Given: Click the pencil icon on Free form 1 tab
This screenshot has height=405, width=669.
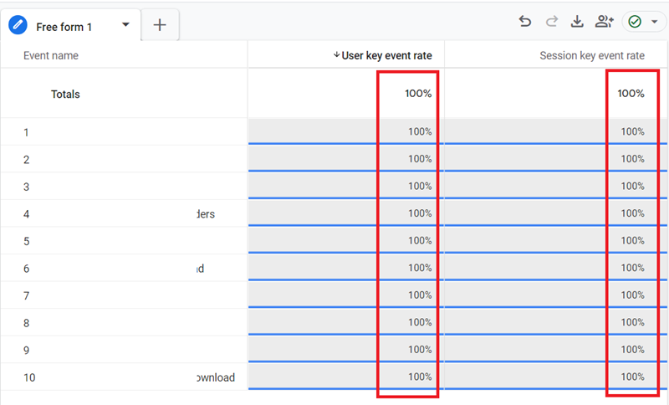Looking at the screenshot, I should [x=18, y=26].
